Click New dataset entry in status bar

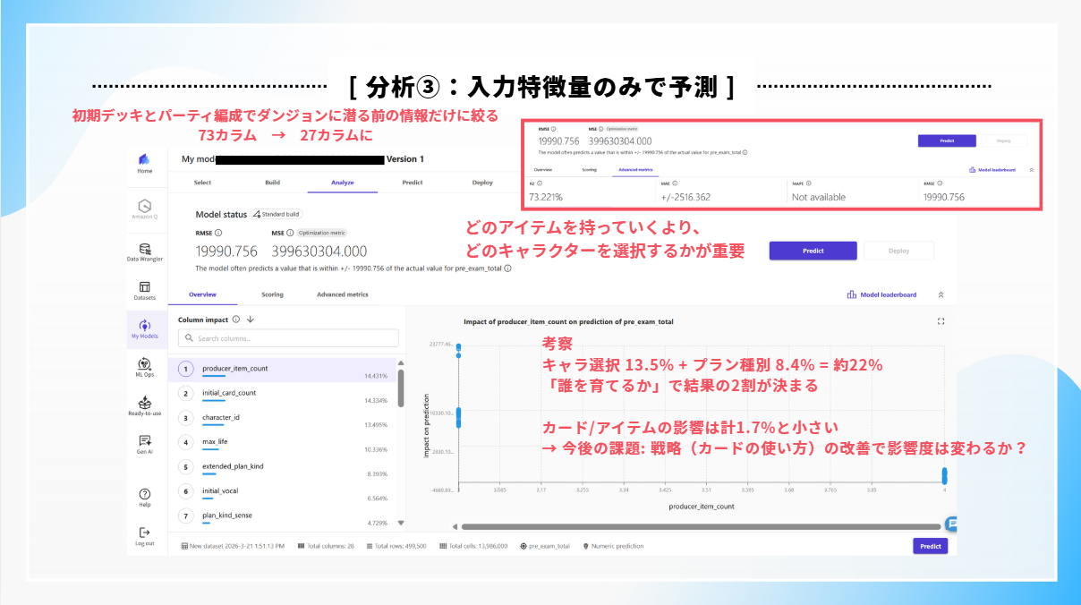233,546
